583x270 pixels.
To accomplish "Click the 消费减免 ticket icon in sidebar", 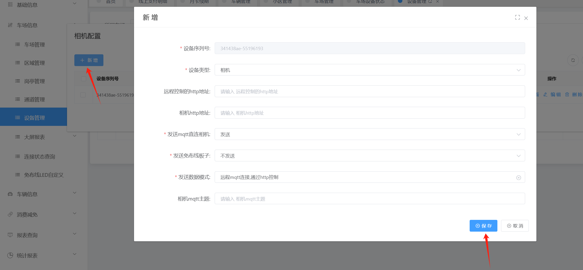I will [x=10, y=214].
